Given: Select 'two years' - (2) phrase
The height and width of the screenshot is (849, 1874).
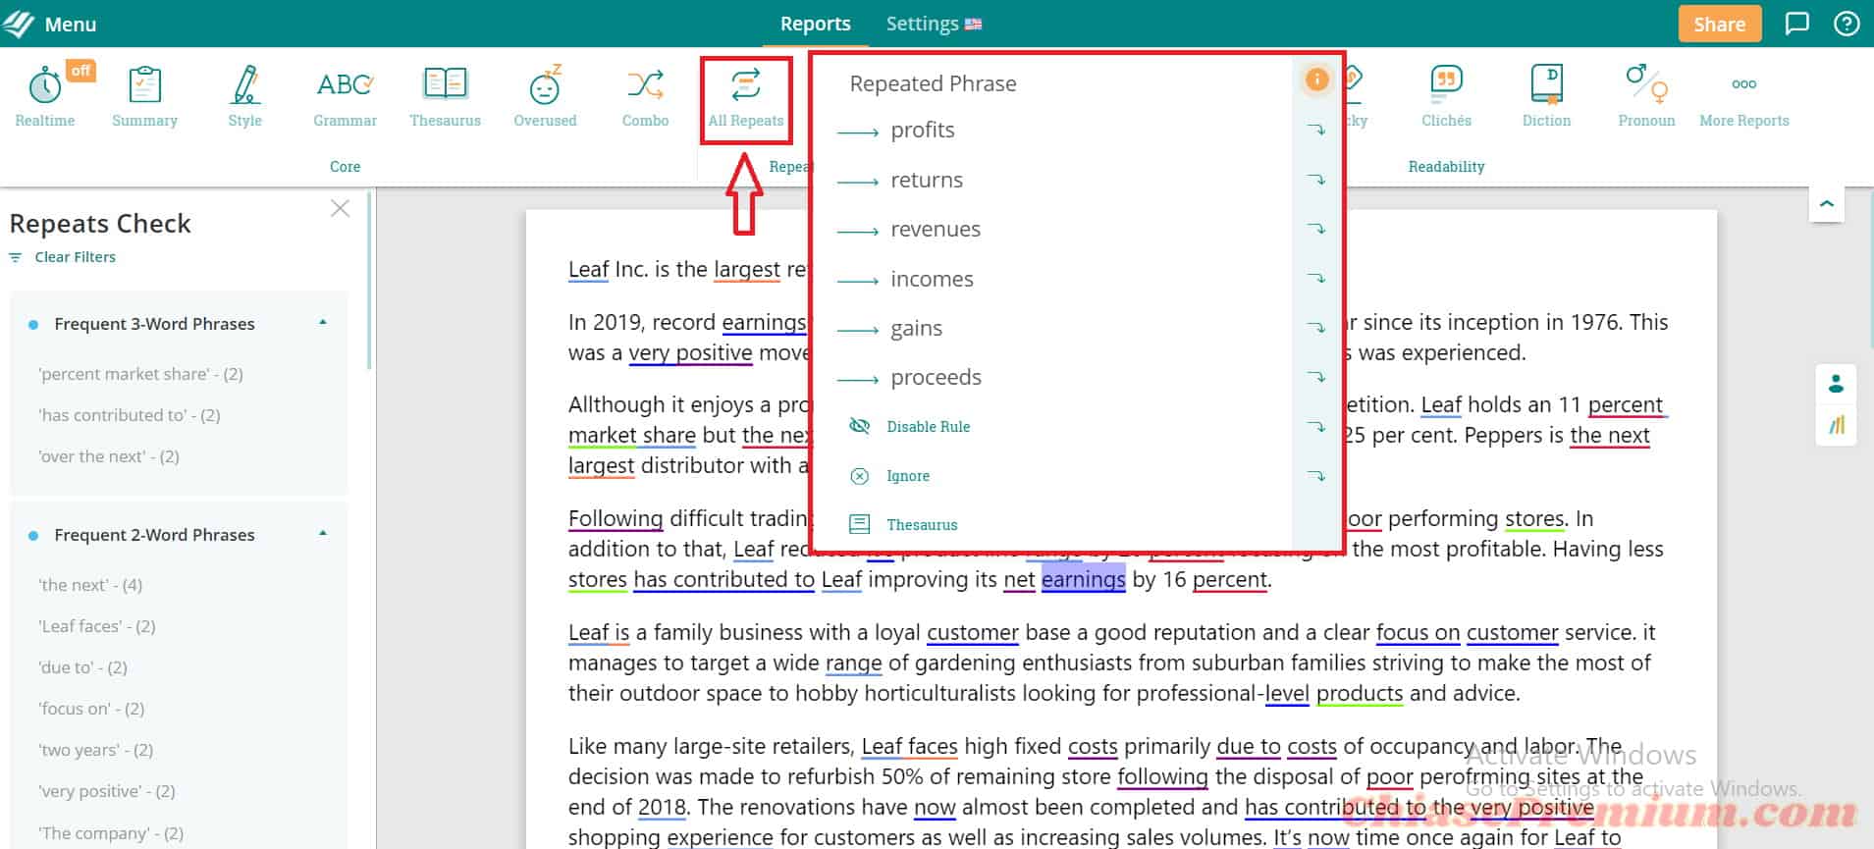Looking at the screenshot, I should [x=95, y=750].
